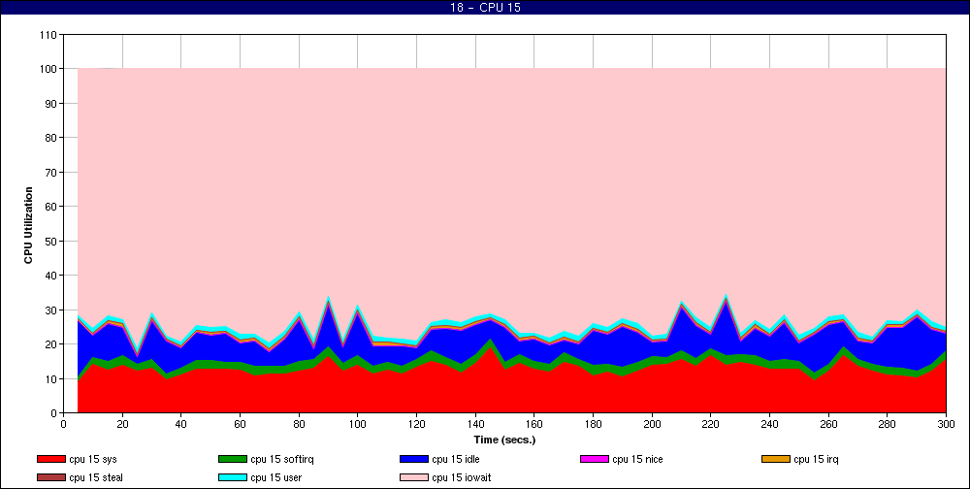Select the 'cpu 15 user' legend label
The image size is (970, 489).
(x=275, y=478)
